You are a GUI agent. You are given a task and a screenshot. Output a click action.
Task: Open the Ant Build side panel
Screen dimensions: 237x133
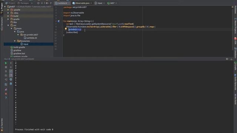tap(236, 99)
